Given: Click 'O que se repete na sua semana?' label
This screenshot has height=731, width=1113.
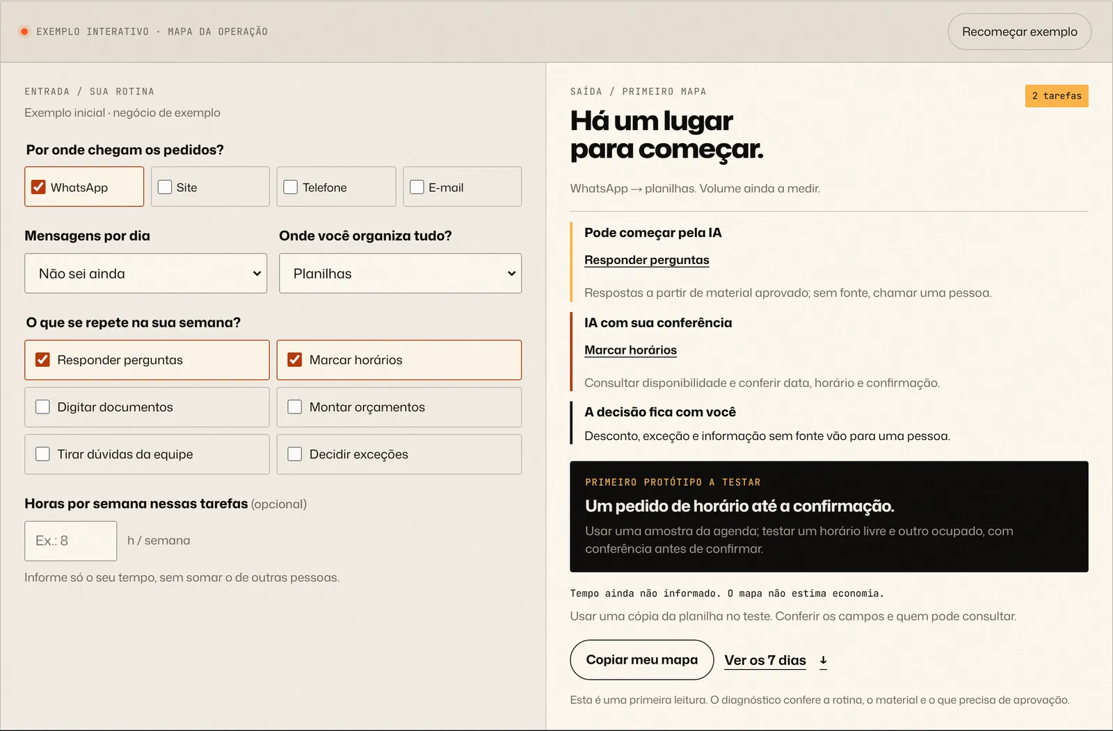Looking at the screenshot, I should pos(134,322).
